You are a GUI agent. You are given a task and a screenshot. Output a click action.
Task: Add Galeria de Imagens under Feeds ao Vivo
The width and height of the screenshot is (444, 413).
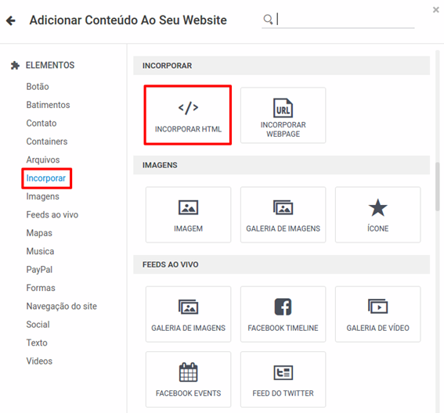(x=188, y=314)
